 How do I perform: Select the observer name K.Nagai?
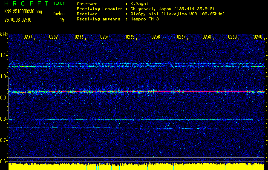(x=139, y=3)
